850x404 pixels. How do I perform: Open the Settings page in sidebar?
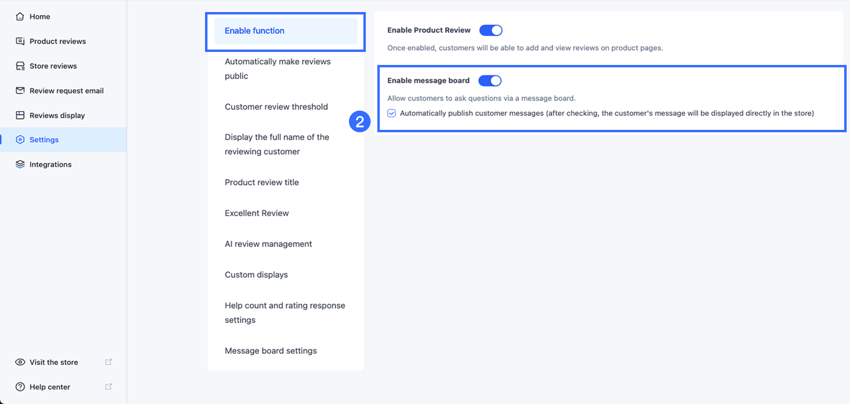44,139
